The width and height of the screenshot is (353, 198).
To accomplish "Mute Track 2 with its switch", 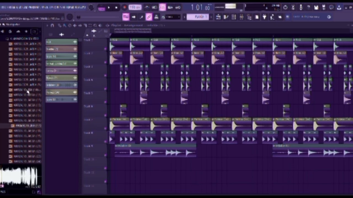I will coord(105,62).
